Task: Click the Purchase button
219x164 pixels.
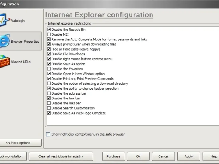Action: click(x=113, y=156)
